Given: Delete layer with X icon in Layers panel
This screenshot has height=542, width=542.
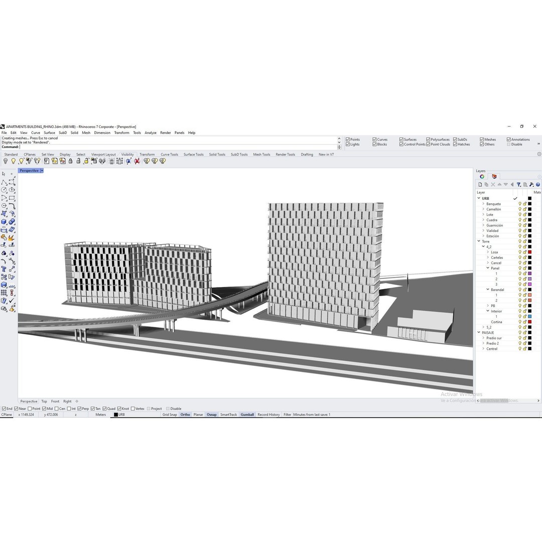Looking at the screenshot, I should coord(493,185).
